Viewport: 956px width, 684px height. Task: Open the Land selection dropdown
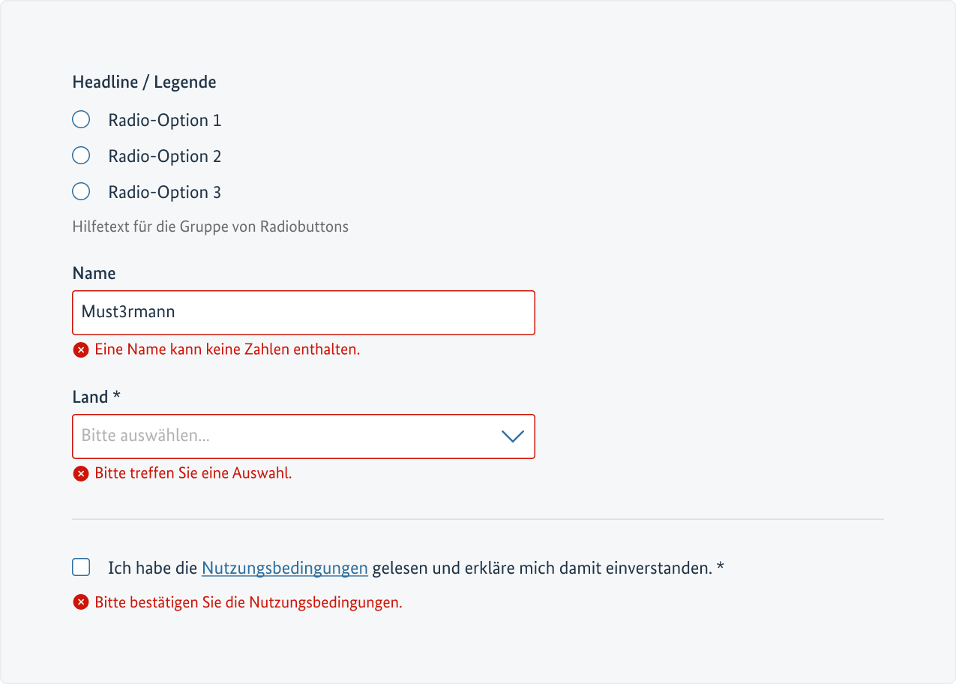(303, 436)
